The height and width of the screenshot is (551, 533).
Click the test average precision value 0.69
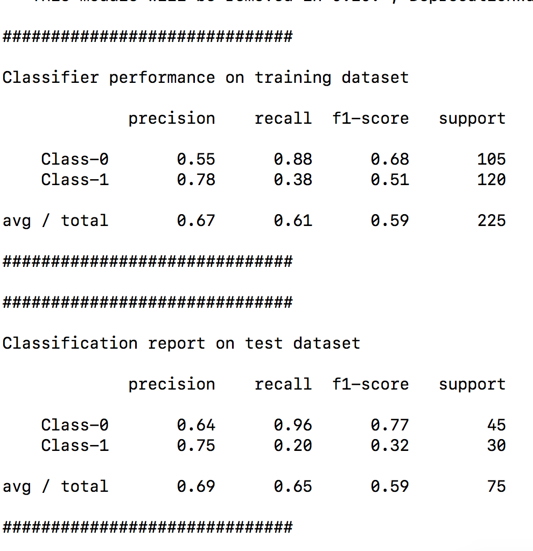point(196,486)
